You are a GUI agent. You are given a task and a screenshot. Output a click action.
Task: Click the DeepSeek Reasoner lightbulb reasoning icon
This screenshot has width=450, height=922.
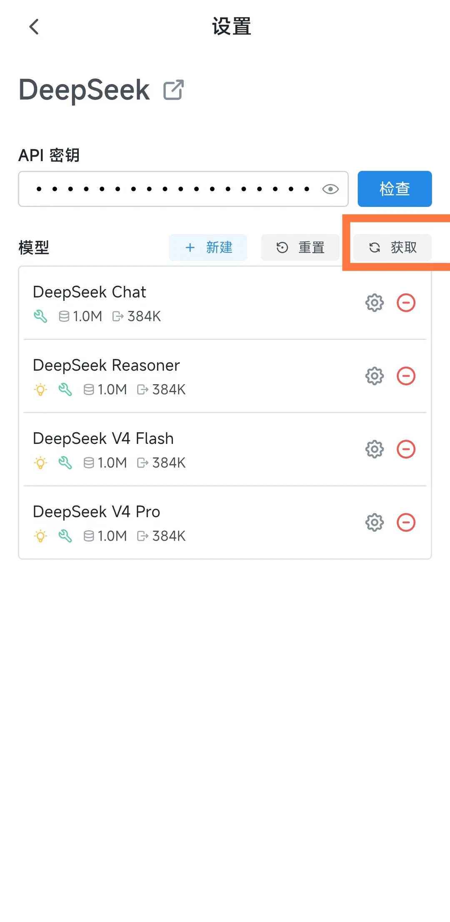pos(40,390)
